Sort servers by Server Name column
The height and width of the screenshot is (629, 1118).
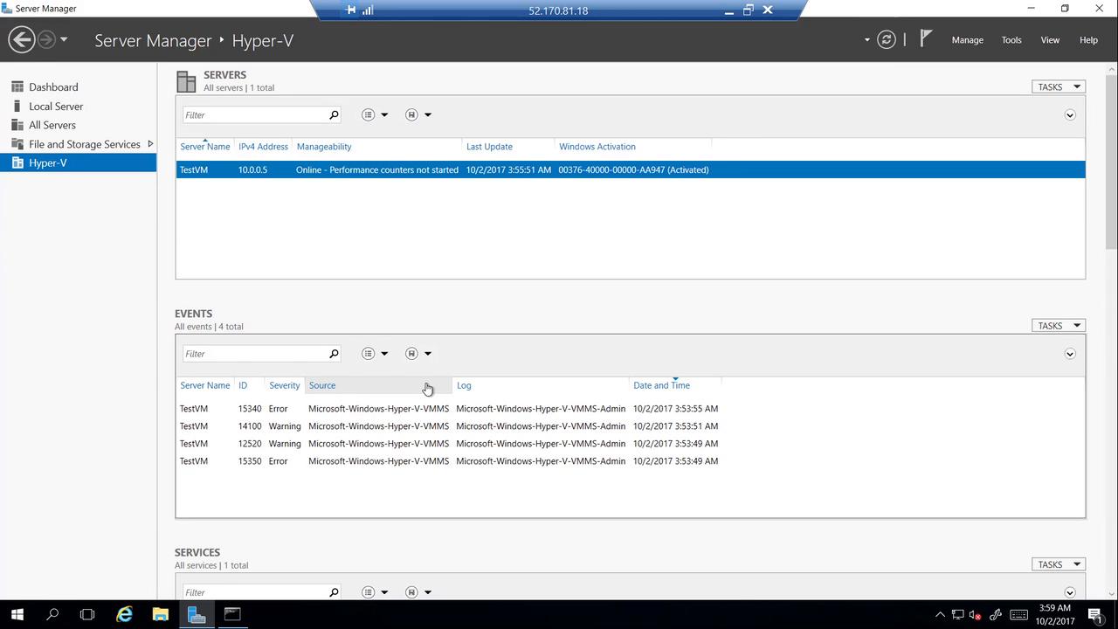pyautogui.click(x=205, y=147)
